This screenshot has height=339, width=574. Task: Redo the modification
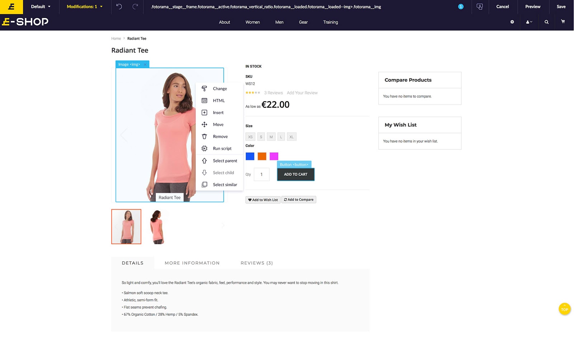pos(135,6)
